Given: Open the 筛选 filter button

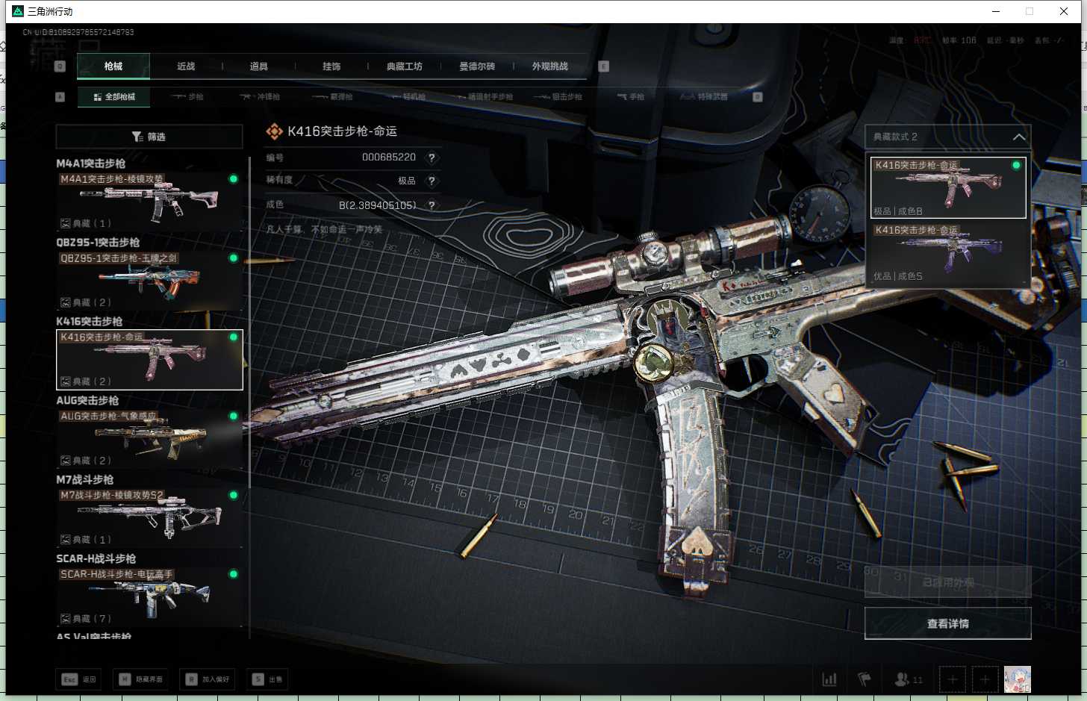Looking at the screenshot, I should (x=149, y=137).
